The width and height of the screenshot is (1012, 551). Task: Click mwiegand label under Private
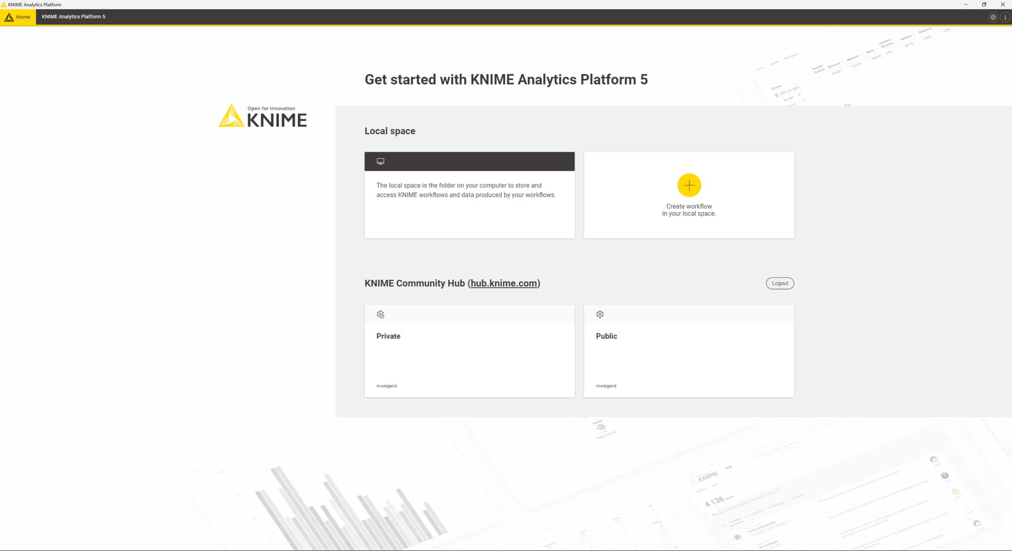386,386
